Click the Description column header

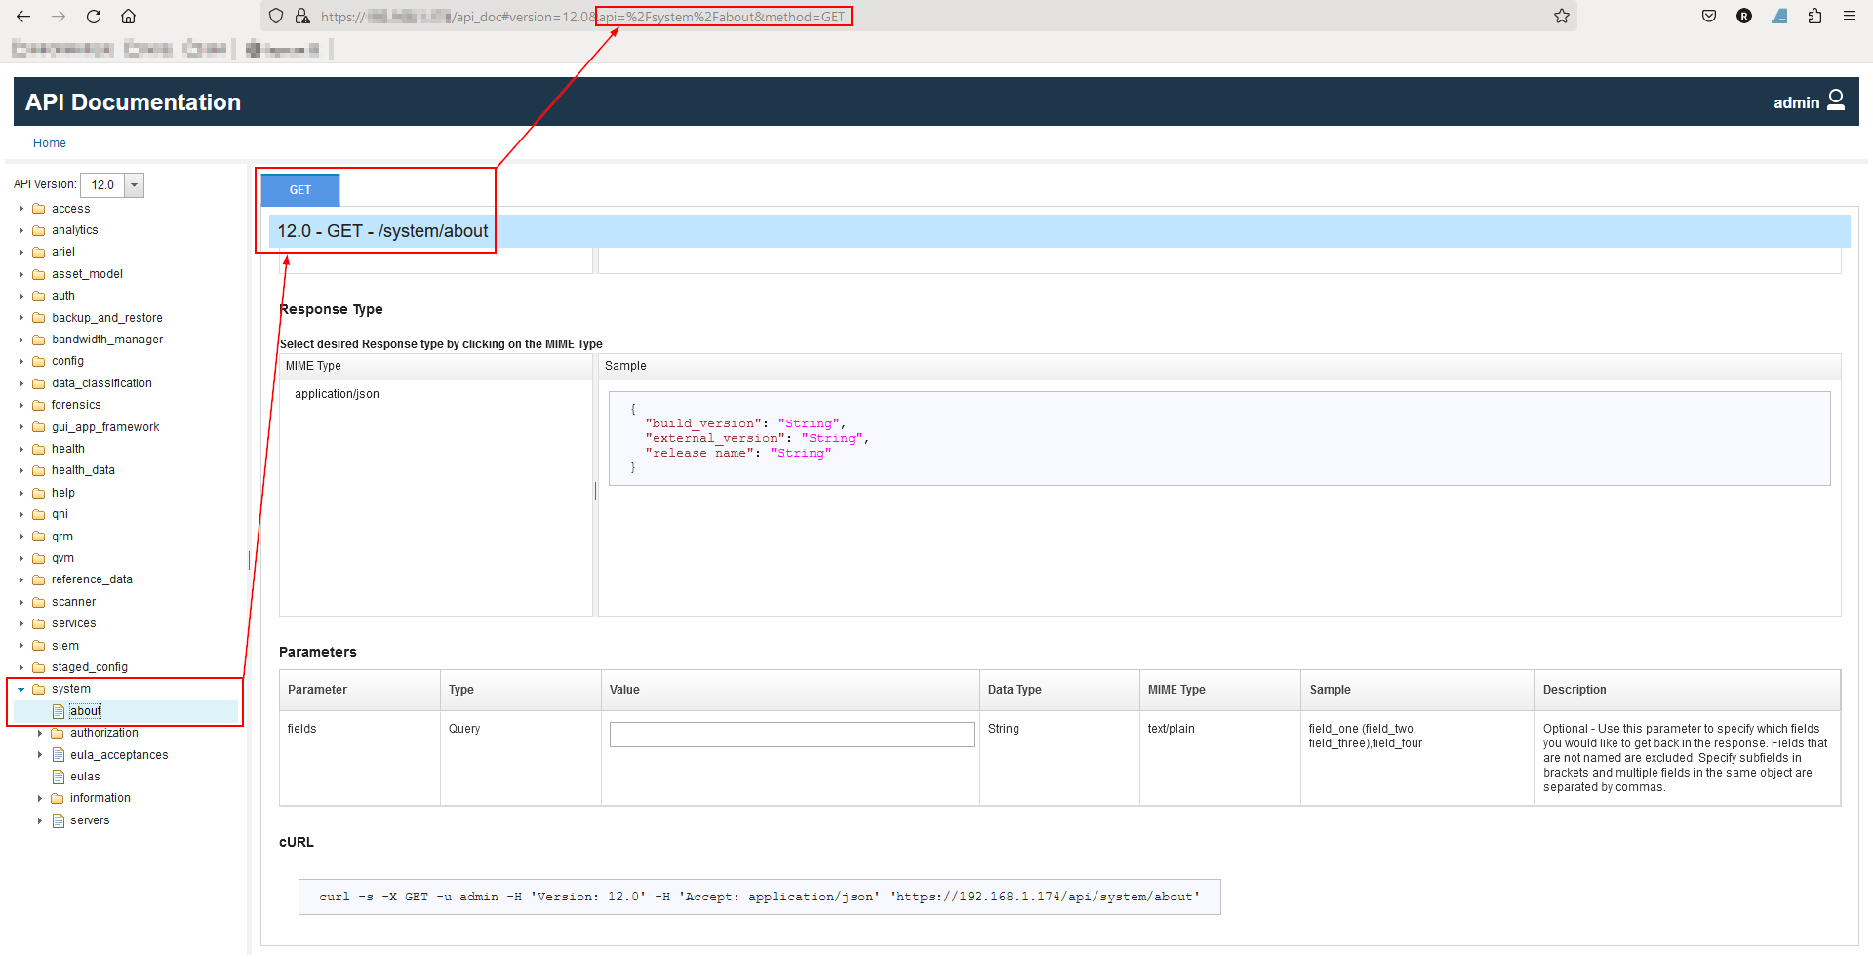(1687, 690)
